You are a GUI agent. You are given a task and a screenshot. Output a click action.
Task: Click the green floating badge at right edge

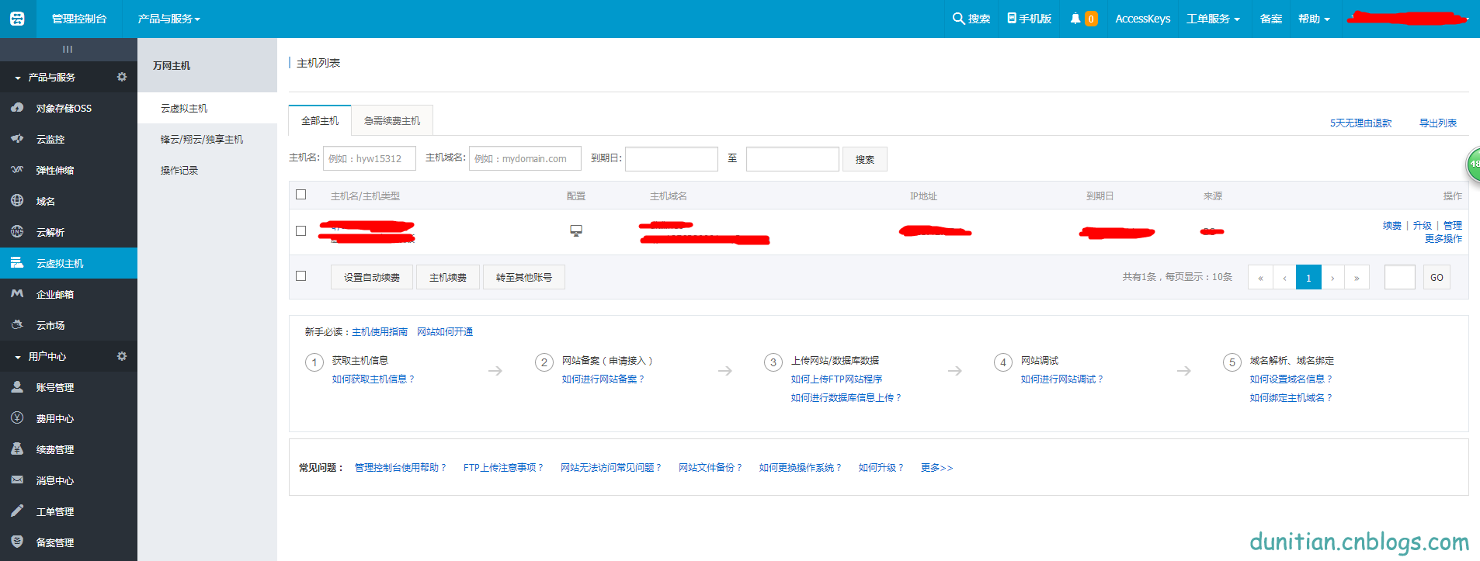1473,164
